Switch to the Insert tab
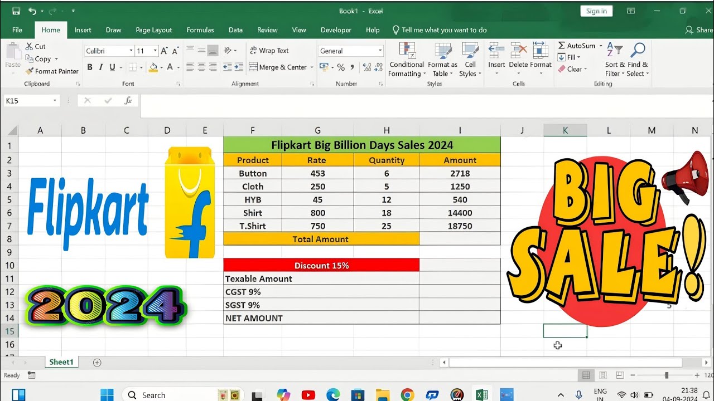714x401 pixels. (83, 30)
